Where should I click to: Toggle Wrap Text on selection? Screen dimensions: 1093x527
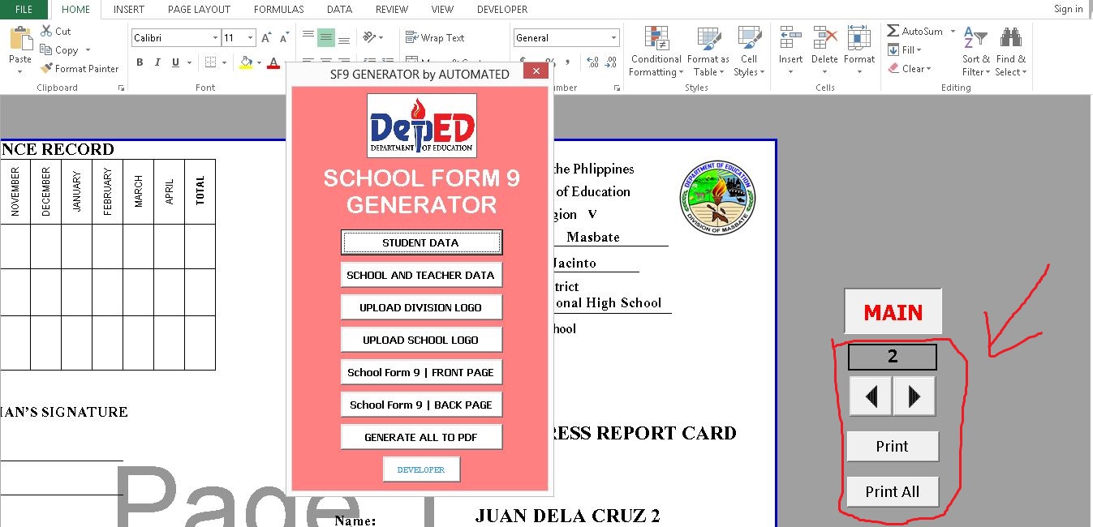pyautogui.click(x=435, y=37)
